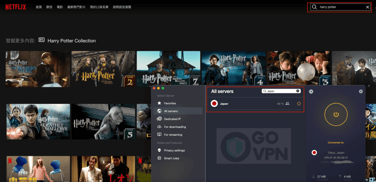This screenshot has width=376, height=182.
Task: Open Harry Potter Deathly Hallows Part 2 thumbnail
Action: (x=38, y=122)
